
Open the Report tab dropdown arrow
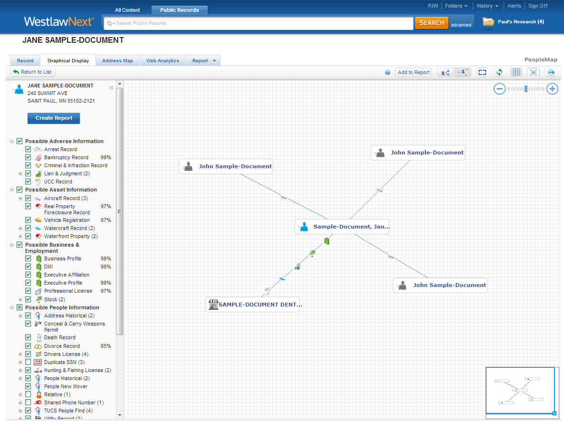(x=214, y=61)
